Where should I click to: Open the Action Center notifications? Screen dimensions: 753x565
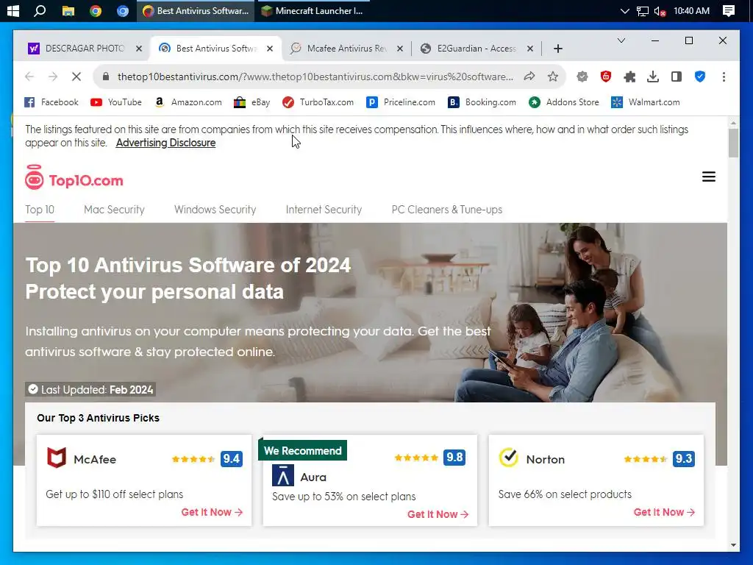(729, 10)
